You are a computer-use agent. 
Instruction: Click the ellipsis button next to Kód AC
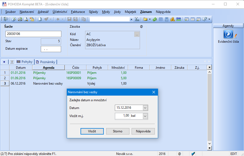[x=137, y=34]
